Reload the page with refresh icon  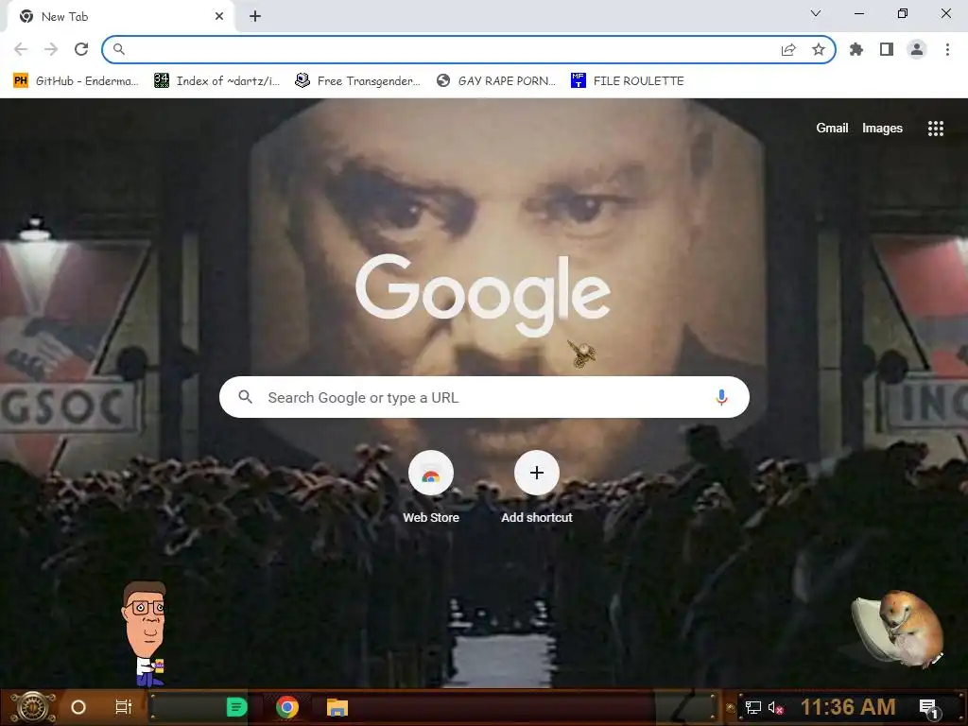tap(81, 49)
